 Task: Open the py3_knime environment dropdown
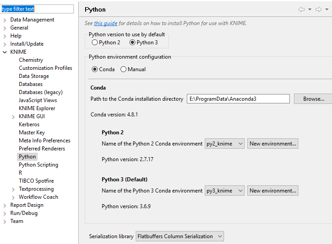224,191
